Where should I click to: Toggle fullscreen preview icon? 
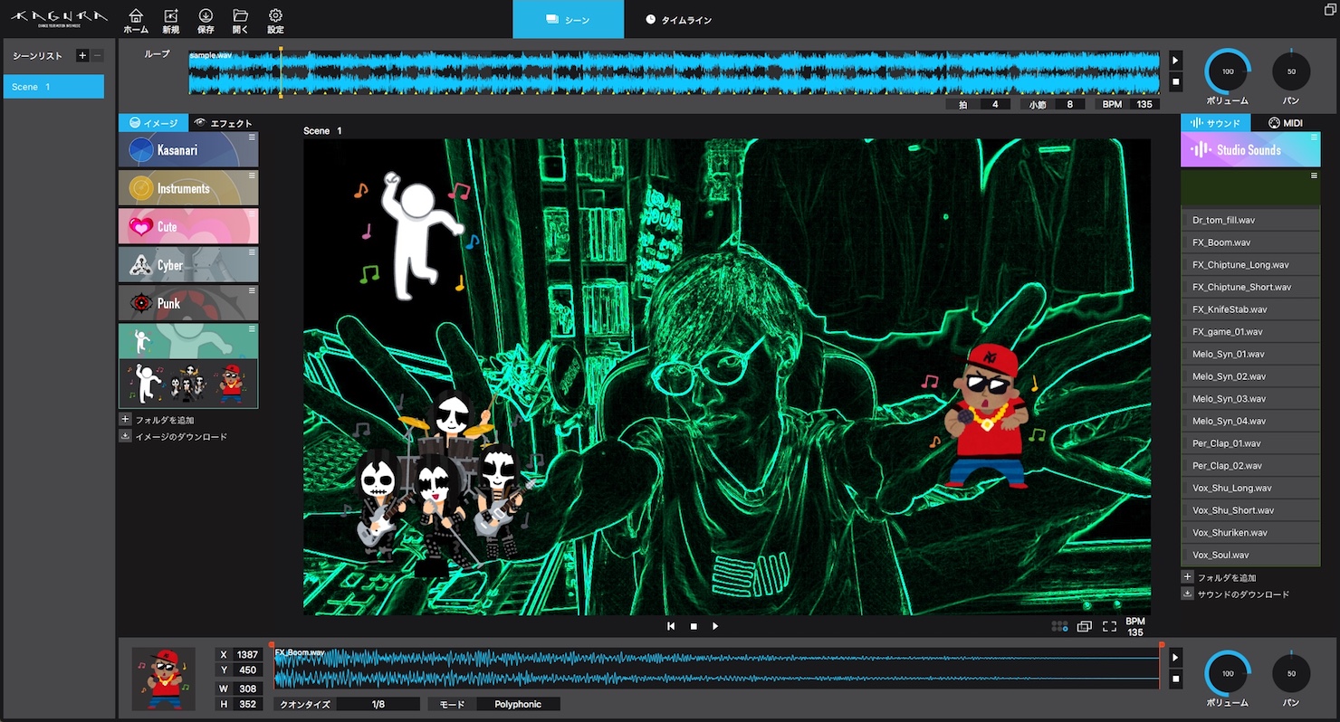coord(1109,626)
